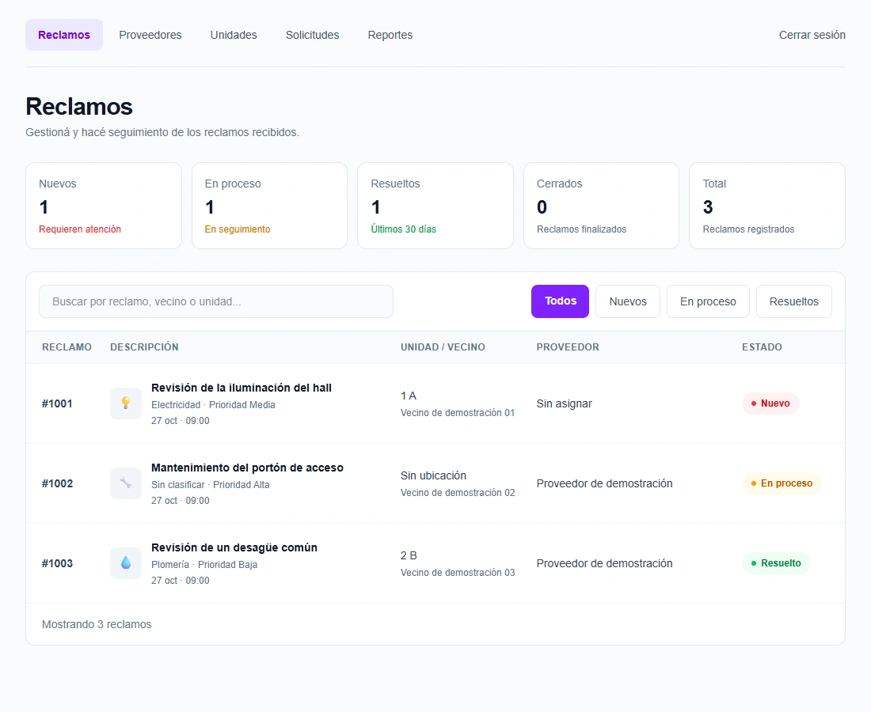
Task: Open claim Mantenimiento del portón de acceso
Action: [x=247, y=468]
